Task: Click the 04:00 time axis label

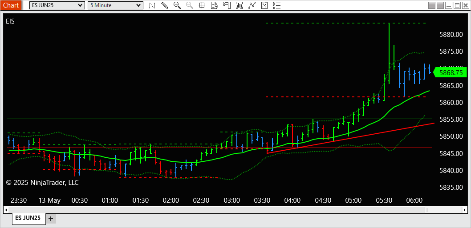Action: point(292,200)
